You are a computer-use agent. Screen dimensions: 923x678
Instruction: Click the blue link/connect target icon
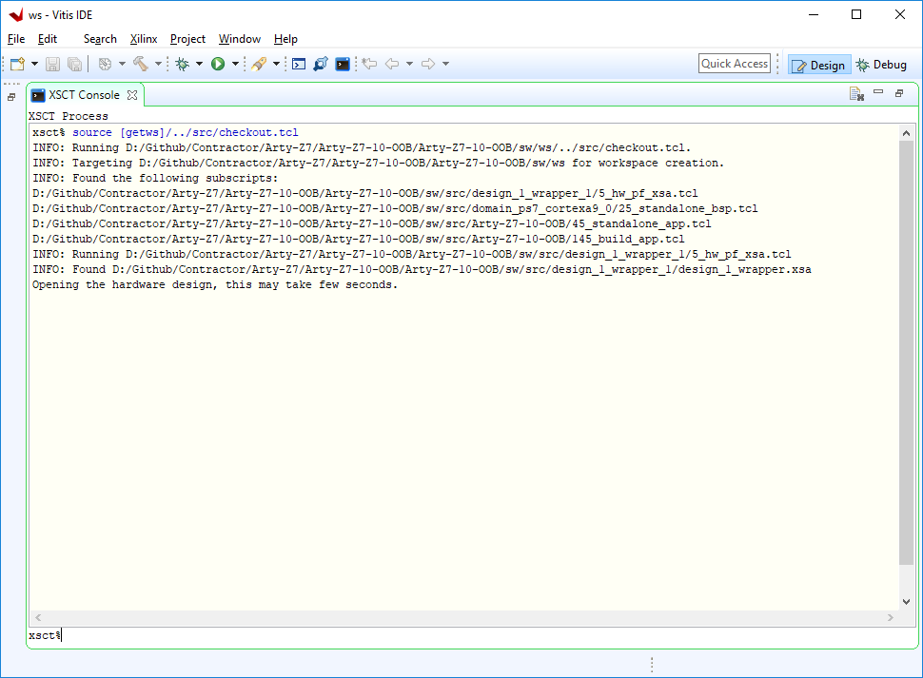tap(321, 64)
